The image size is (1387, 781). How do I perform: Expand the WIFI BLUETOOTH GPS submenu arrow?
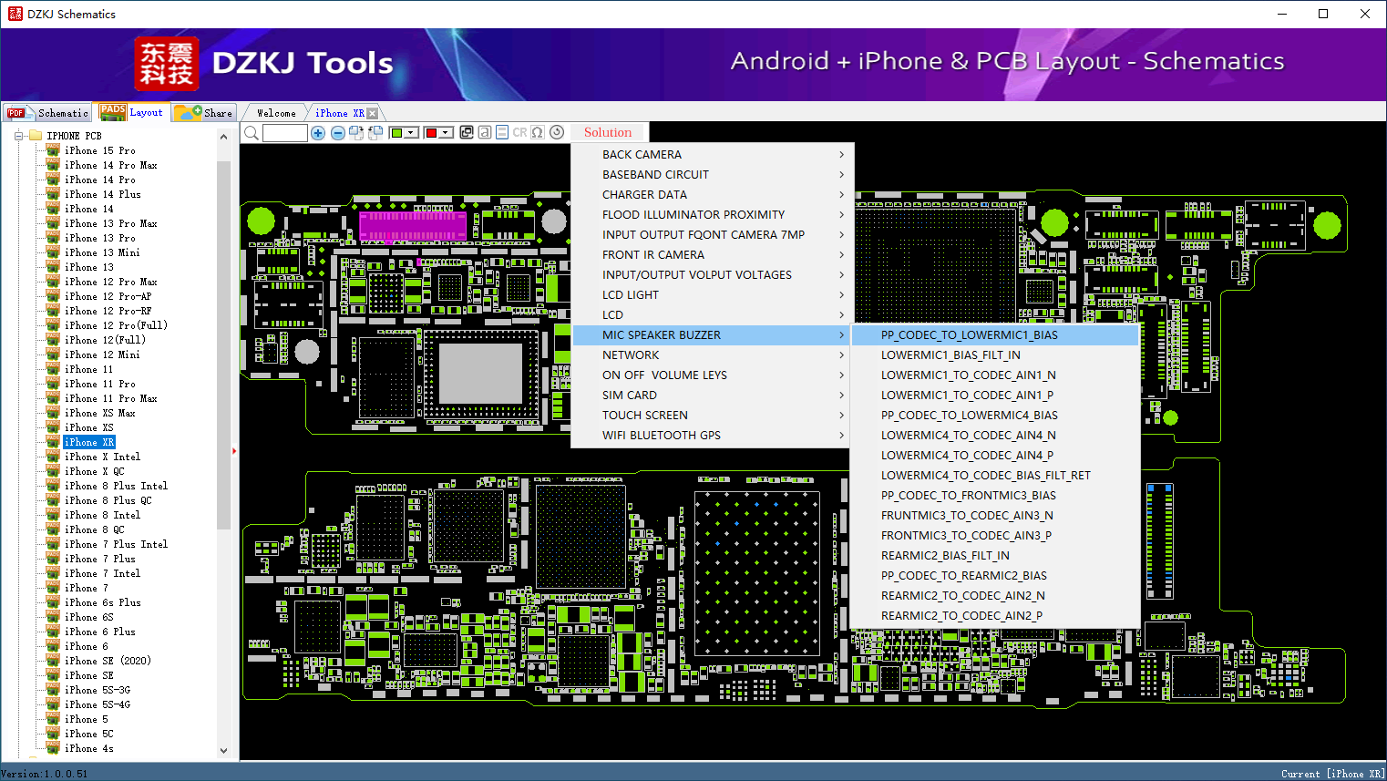[841, 436]
